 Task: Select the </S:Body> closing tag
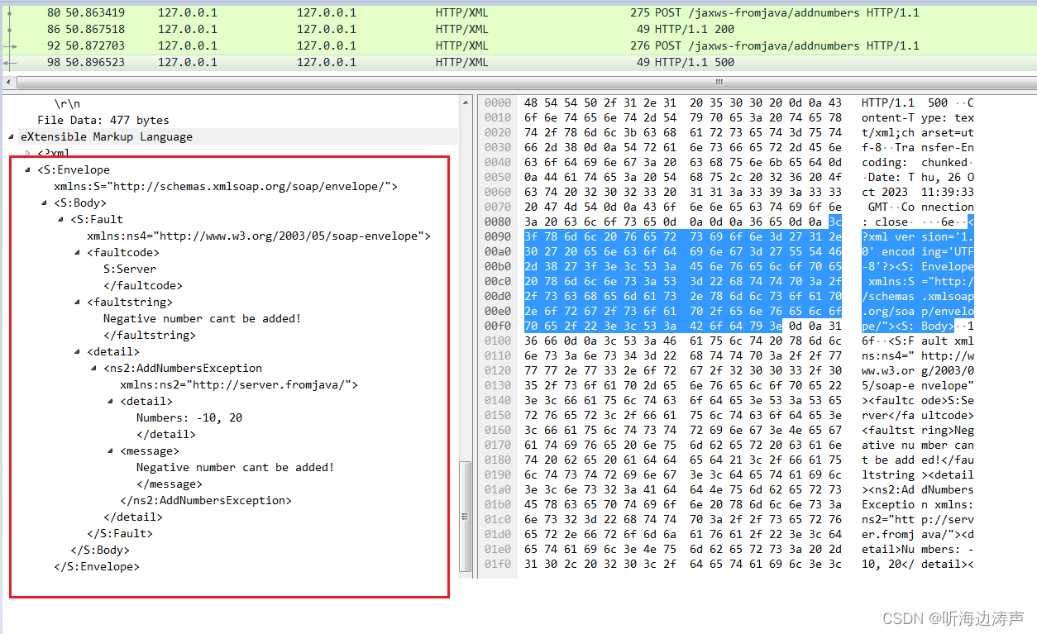coord(100,550)
